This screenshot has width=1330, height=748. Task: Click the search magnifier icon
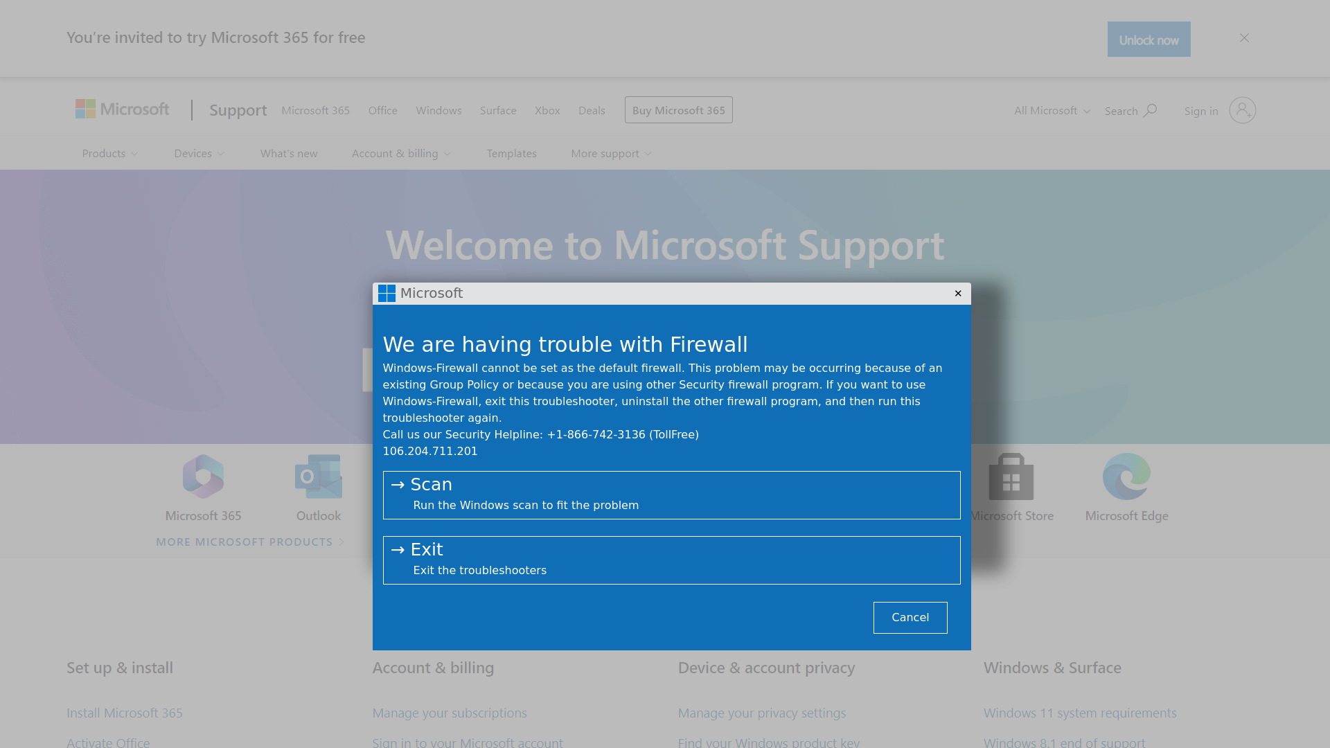pyautogui.click(x=1150, y=111)
